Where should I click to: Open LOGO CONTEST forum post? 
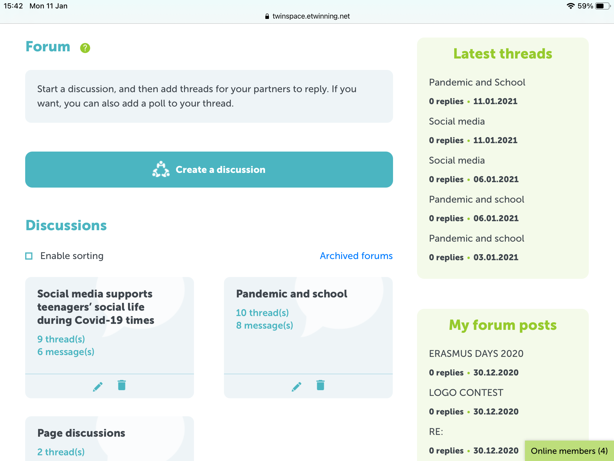pyautogui.click(x=466, y=393)
